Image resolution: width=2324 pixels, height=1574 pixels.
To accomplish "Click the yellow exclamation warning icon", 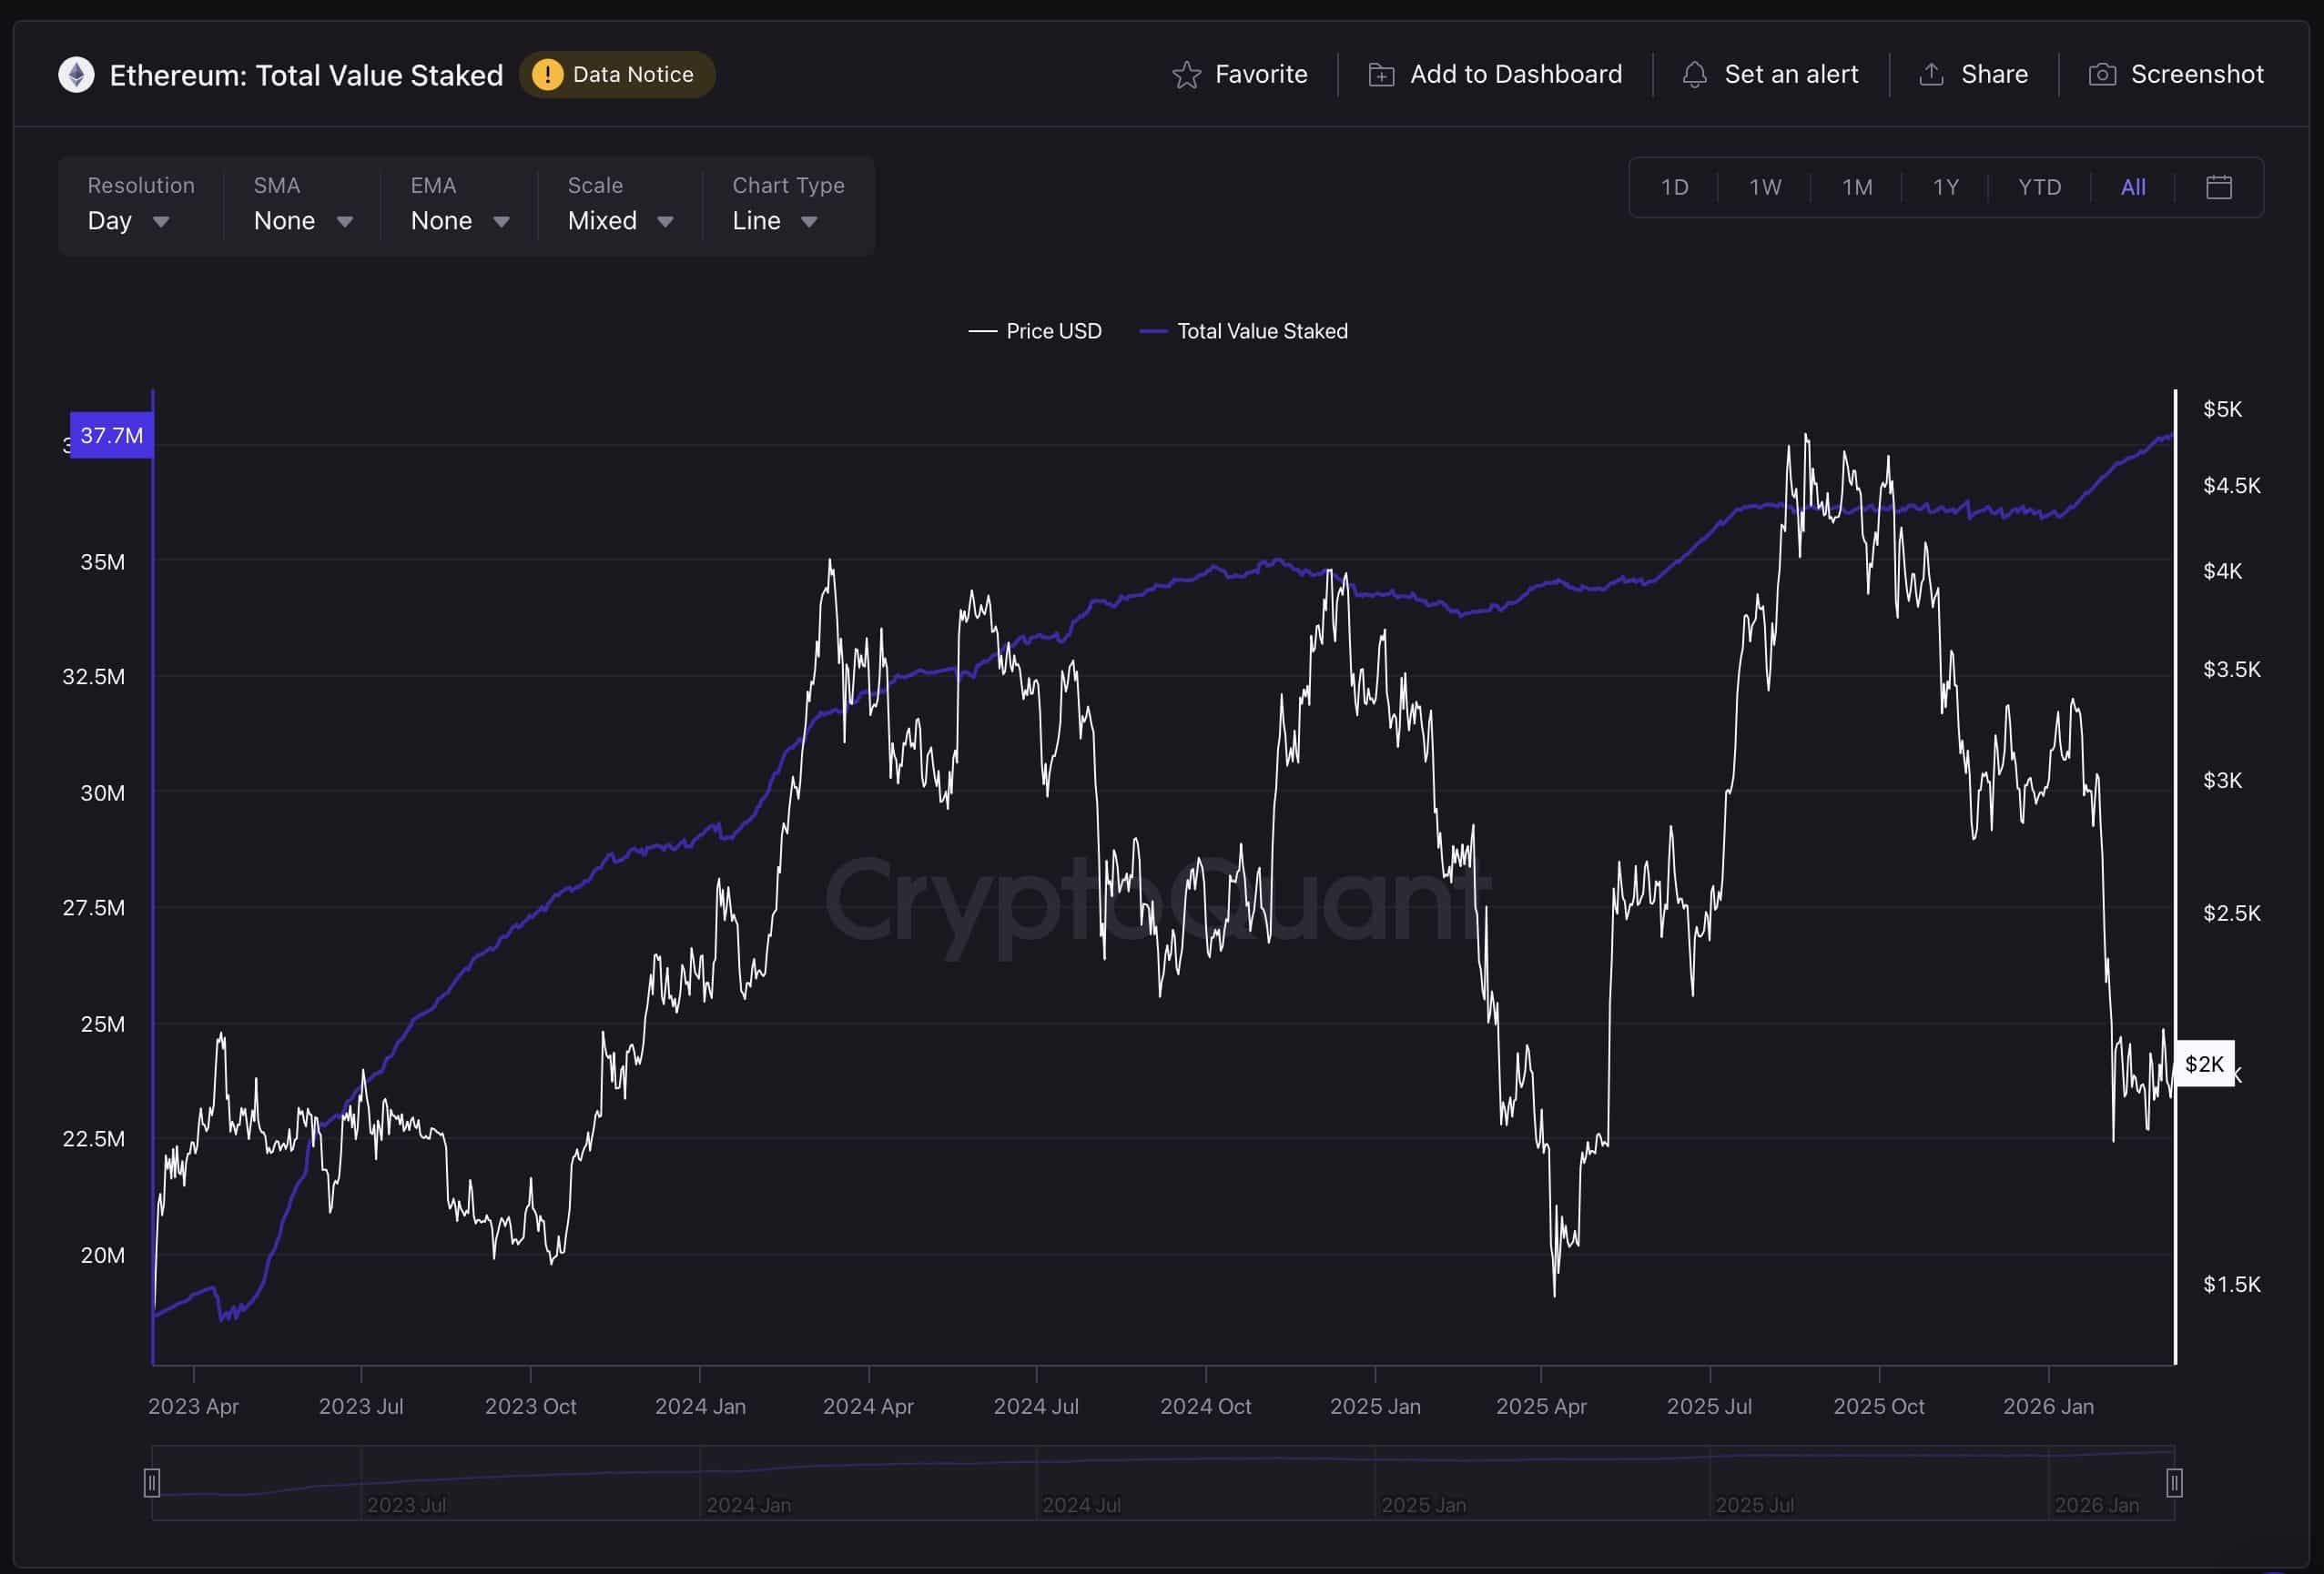I will click(547, 75).
